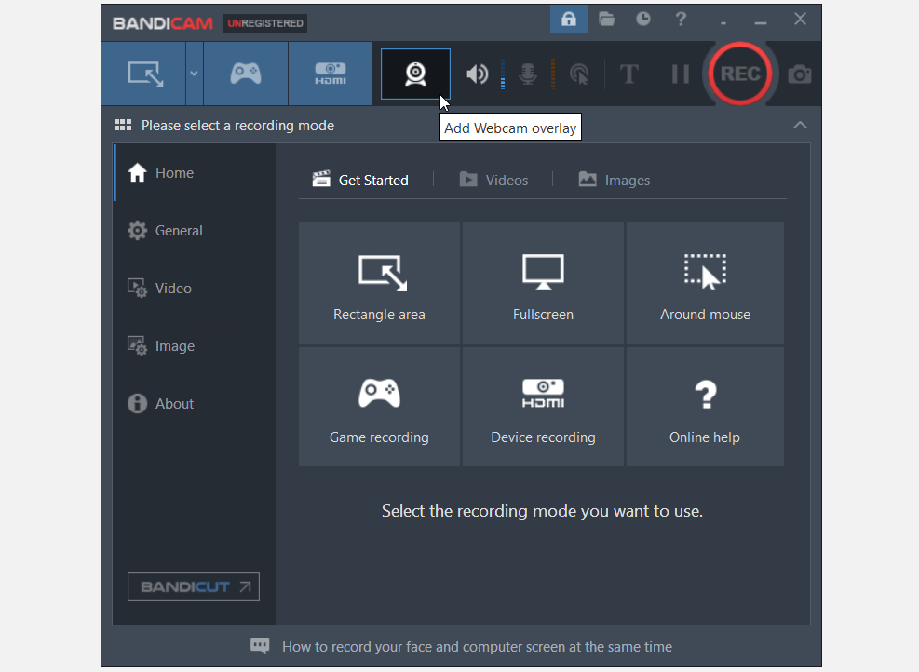Choose the Around mouse tile
The width and height of the screenshot is (919, 672).
(705, 283)
